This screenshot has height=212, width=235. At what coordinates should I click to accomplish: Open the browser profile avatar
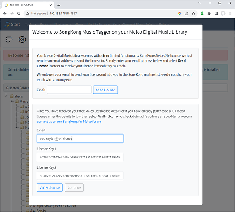pyautogui.click(x=223, y=14)
